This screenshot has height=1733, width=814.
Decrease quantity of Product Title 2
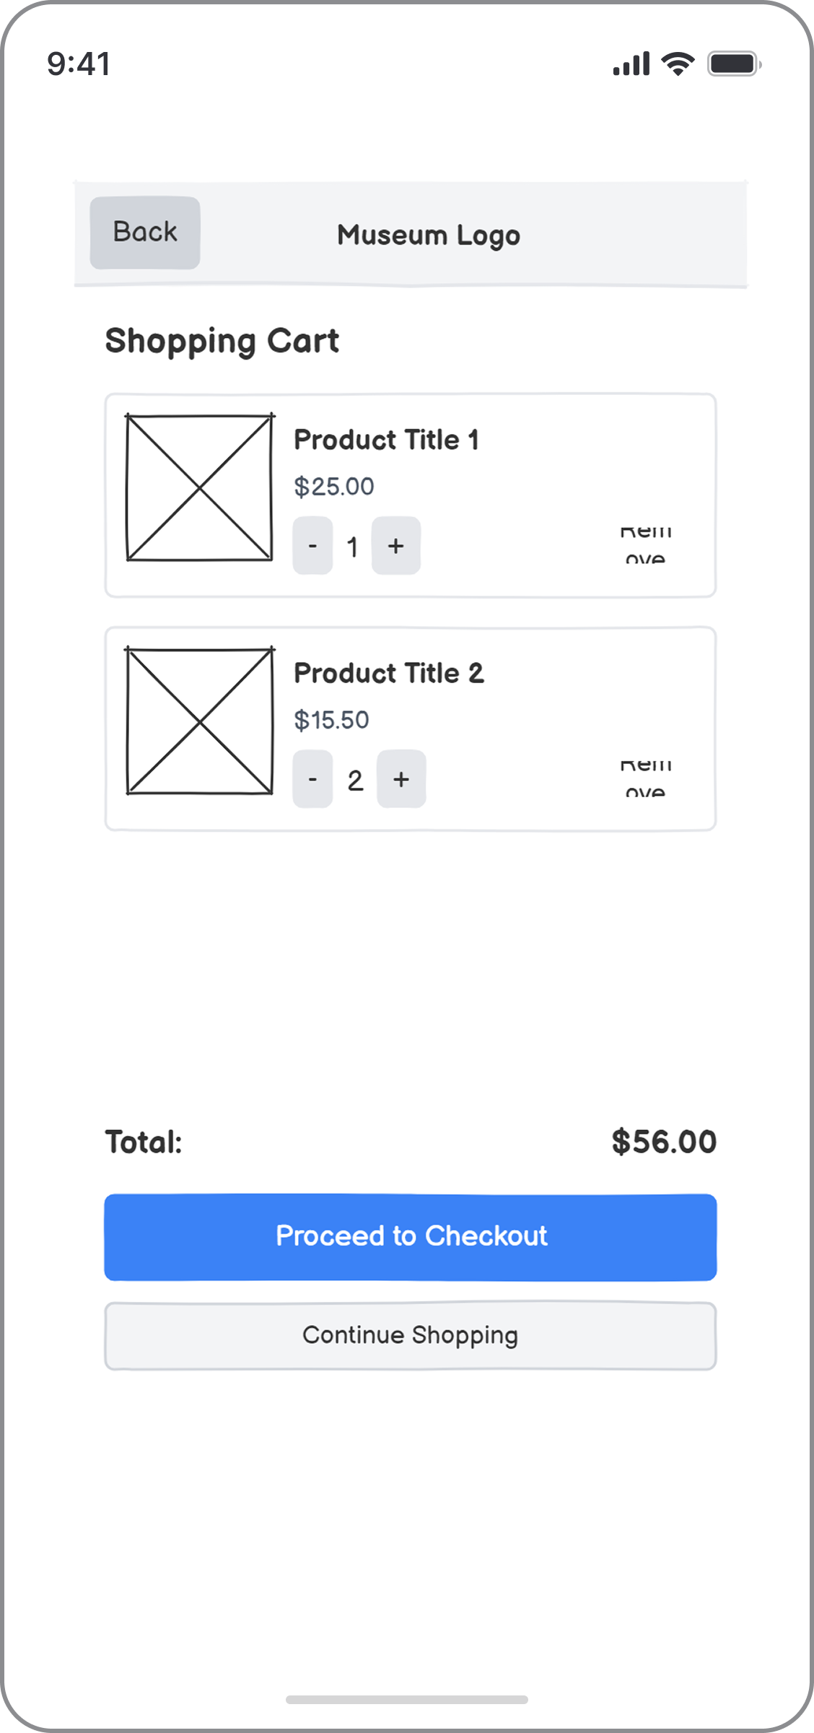coord(312,779)
